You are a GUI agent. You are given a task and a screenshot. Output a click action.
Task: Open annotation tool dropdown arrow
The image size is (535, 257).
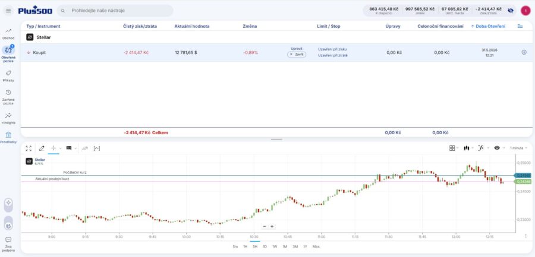click(75, 148)
